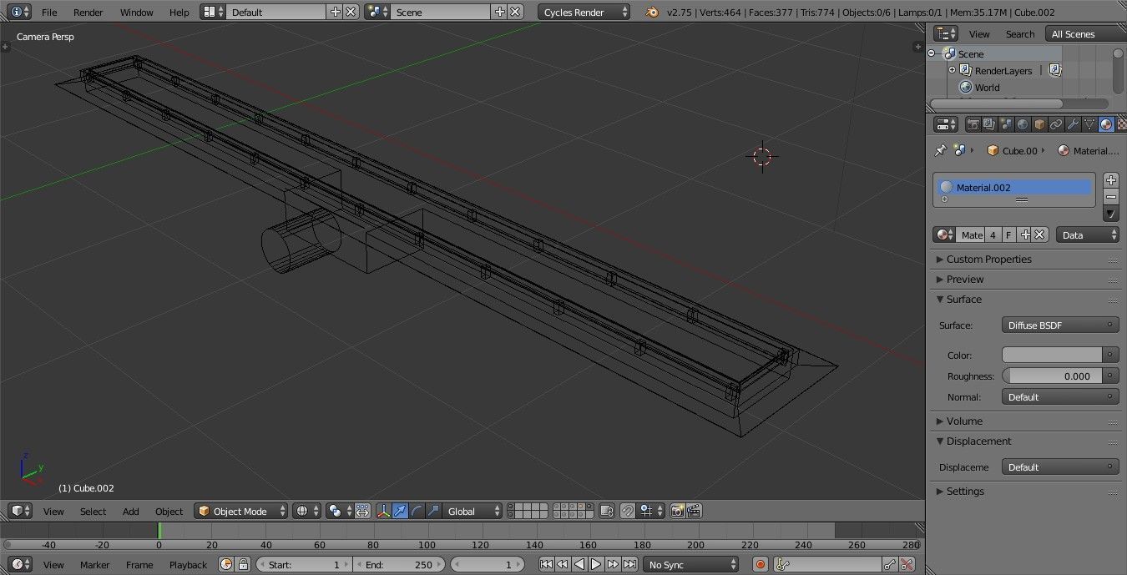Open the Normal Default input selector
This screenshot has width=1127, height=575.
click(x=1060, y=397)
